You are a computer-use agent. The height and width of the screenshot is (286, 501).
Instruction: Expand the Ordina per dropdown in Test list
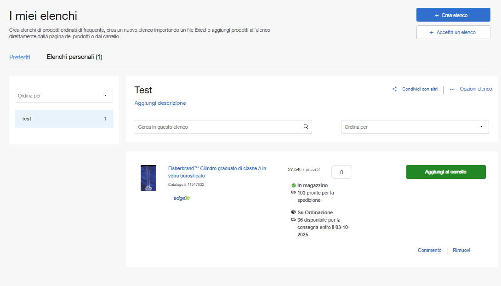pos(415,127)
